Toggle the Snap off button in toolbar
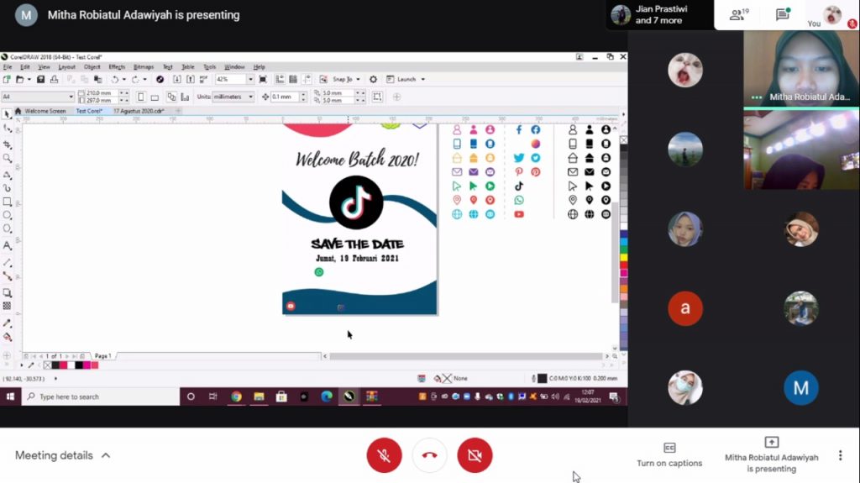The width and height of the screenshot is (860, 483). (323, 80)
